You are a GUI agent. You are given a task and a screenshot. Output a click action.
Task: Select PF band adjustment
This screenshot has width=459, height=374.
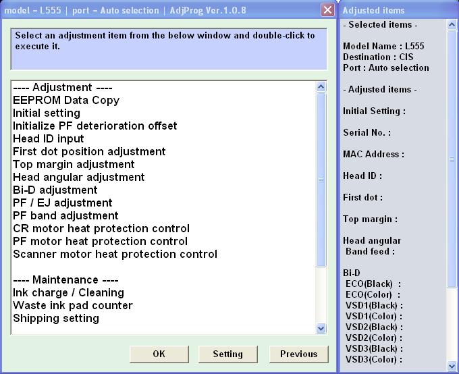(65, 215)
